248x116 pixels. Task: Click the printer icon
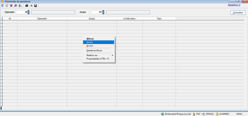coord(27,6)
